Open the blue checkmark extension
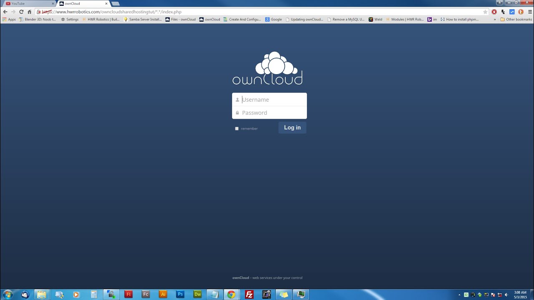This screenshot has width=534, height=300. tap(512, 12)
